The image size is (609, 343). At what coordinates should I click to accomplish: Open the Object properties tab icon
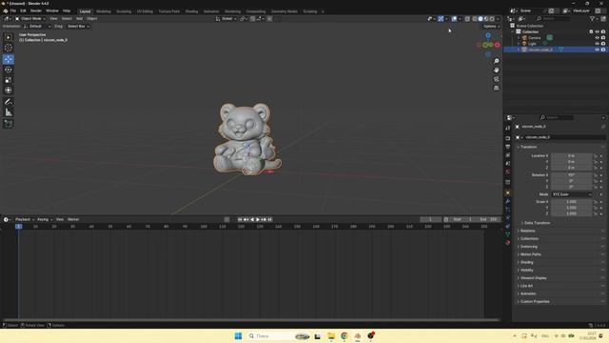click(507, 192)
